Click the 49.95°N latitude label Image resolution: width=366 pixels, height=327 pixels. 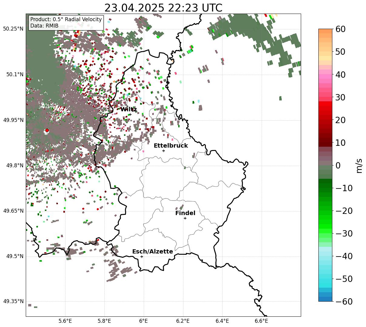[x=13, y=120]
